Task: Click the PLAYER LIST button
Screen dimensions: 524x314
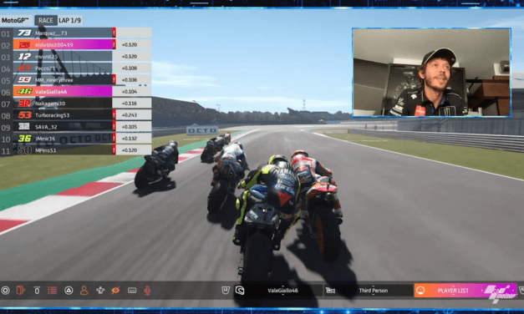Action: coord(465,291)
